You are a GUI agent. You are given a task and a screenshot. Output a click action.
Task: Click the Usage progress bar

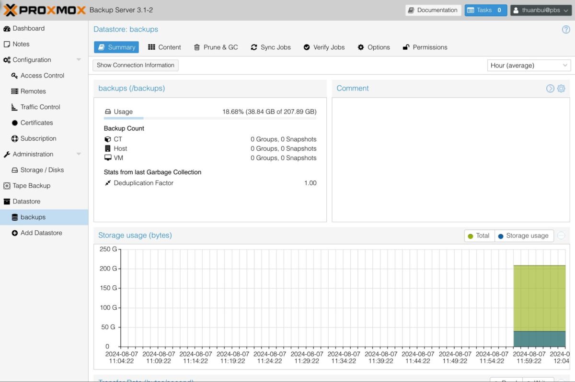209,118
